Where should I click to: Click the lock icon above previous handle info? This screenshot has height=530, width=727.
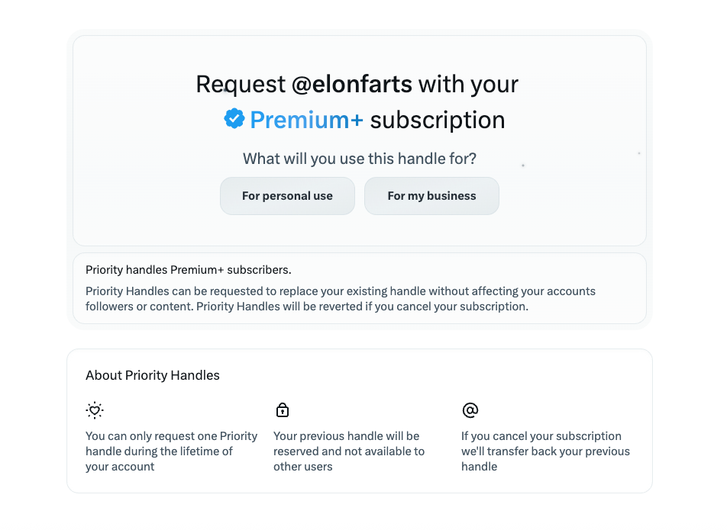[x=283, y=410]
